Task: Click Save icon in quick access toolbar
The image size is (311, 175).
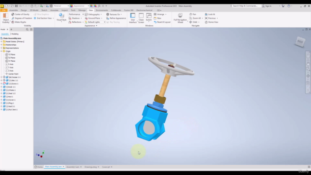Action: coord(16,6)
